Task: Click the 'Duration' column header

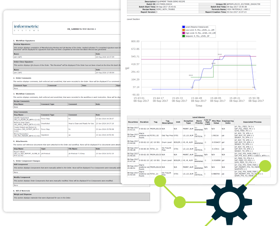Action: (144, 122)
